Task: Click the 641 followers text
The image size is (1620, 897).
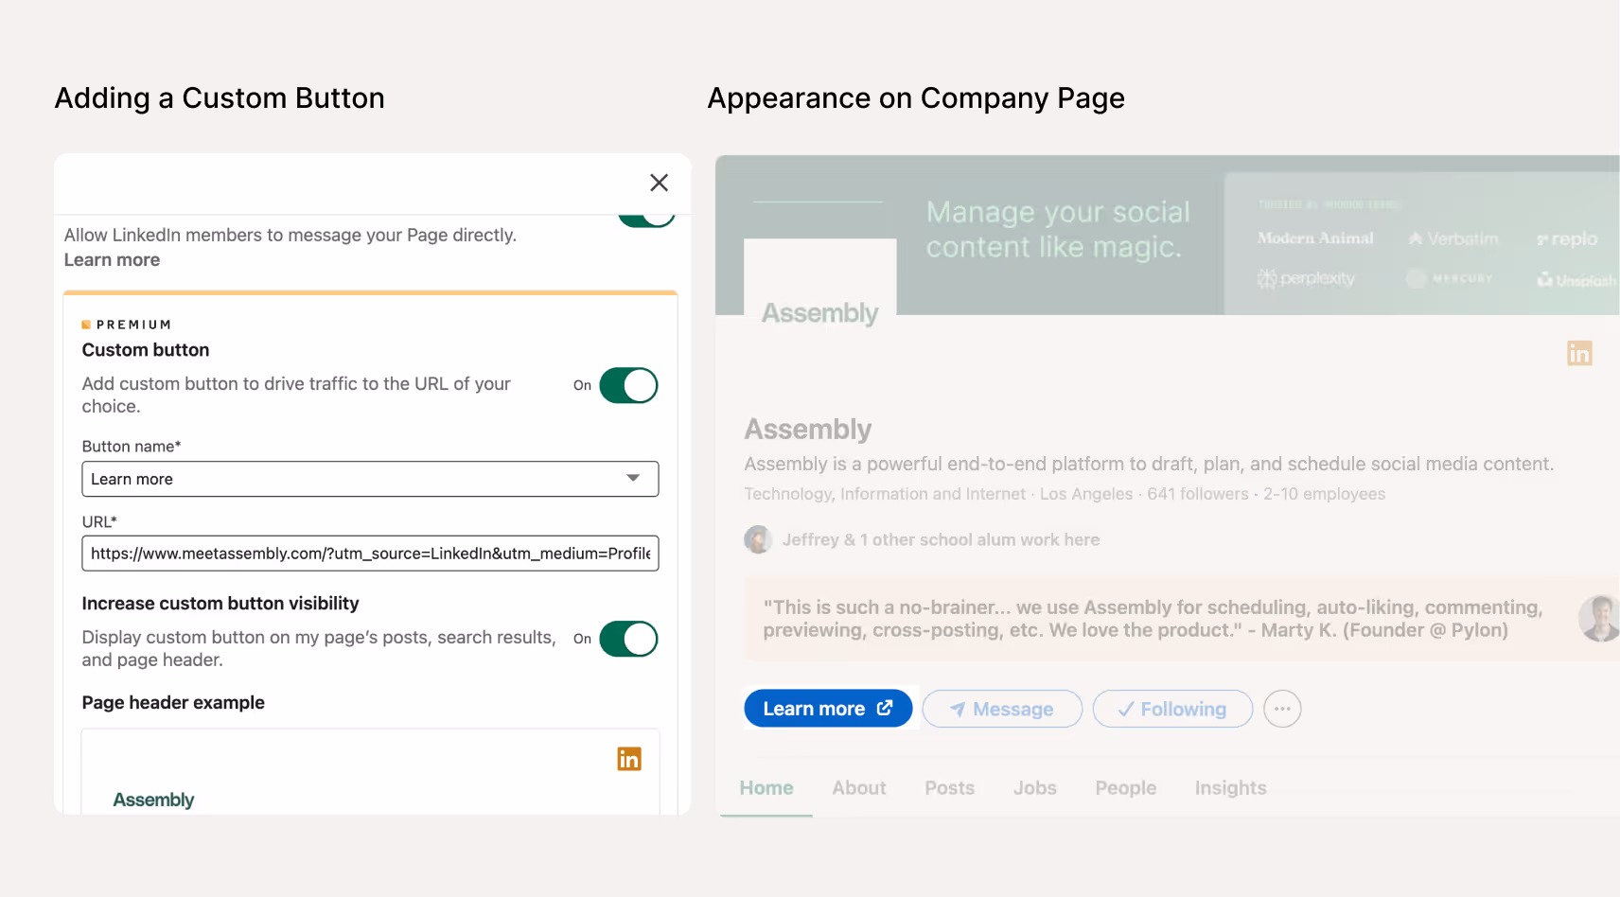Action: coord(1198,494)
